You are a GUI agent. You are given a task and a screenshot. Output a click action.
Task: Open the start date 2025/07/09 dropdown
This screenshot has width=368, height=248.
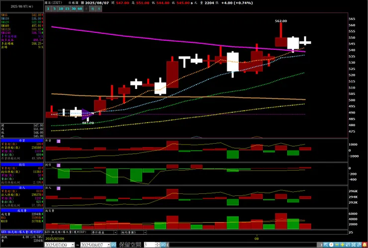[x=73, y=245]
